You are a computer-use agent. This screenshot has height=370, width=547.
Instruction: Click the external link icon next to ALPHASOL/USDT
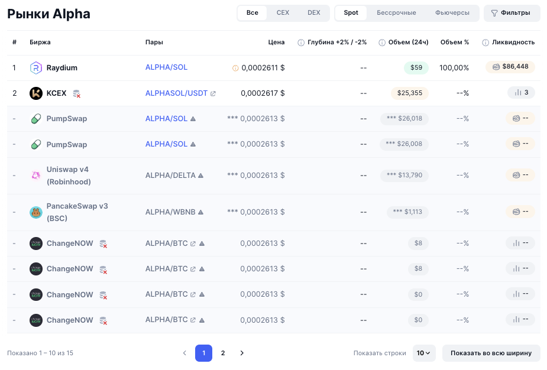coord(213,93)
